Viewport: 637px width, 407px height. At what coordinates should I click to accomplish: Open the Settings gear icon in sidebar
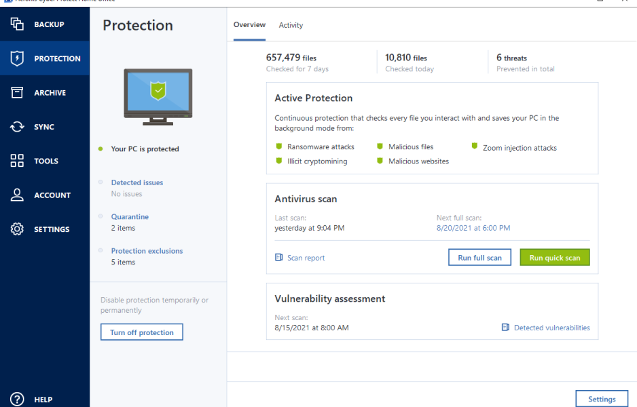tap(17, 229)
